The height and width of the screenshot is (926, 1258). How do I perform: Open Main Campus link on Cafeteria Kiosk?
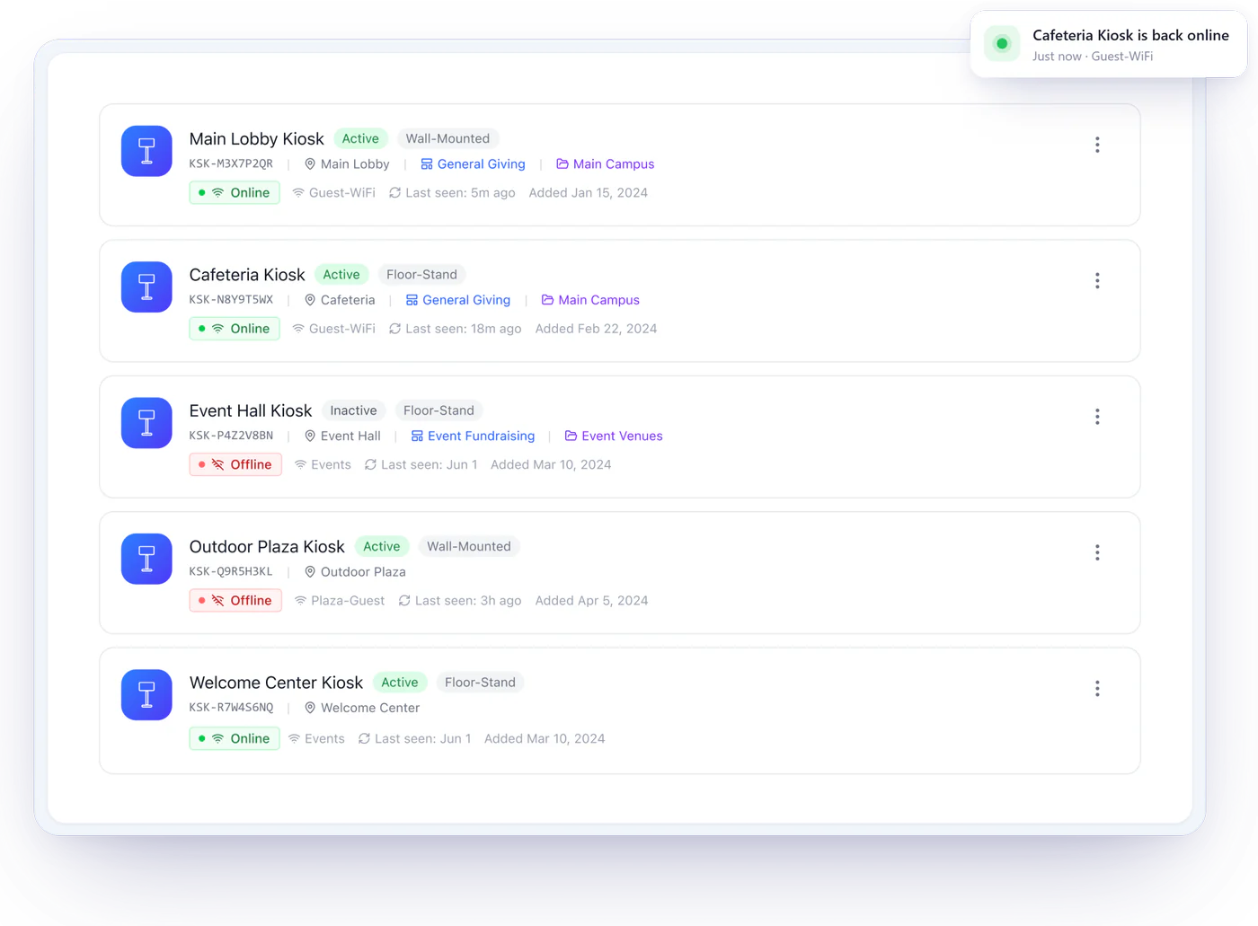click(x=590, y=300)
